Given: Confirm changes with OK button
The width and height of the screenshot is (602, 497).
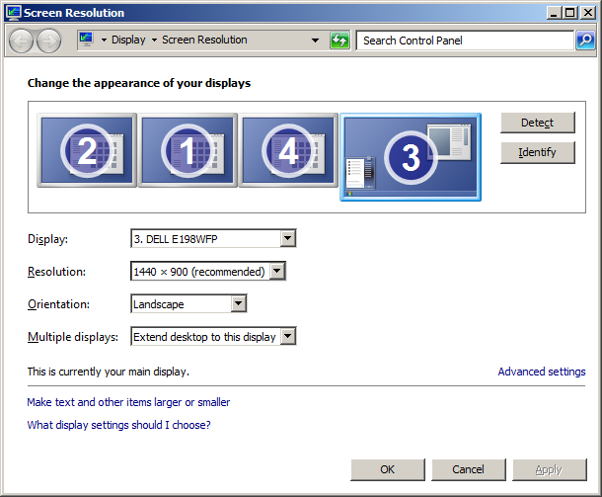Looking at the screenshot, I should point(388,469).
